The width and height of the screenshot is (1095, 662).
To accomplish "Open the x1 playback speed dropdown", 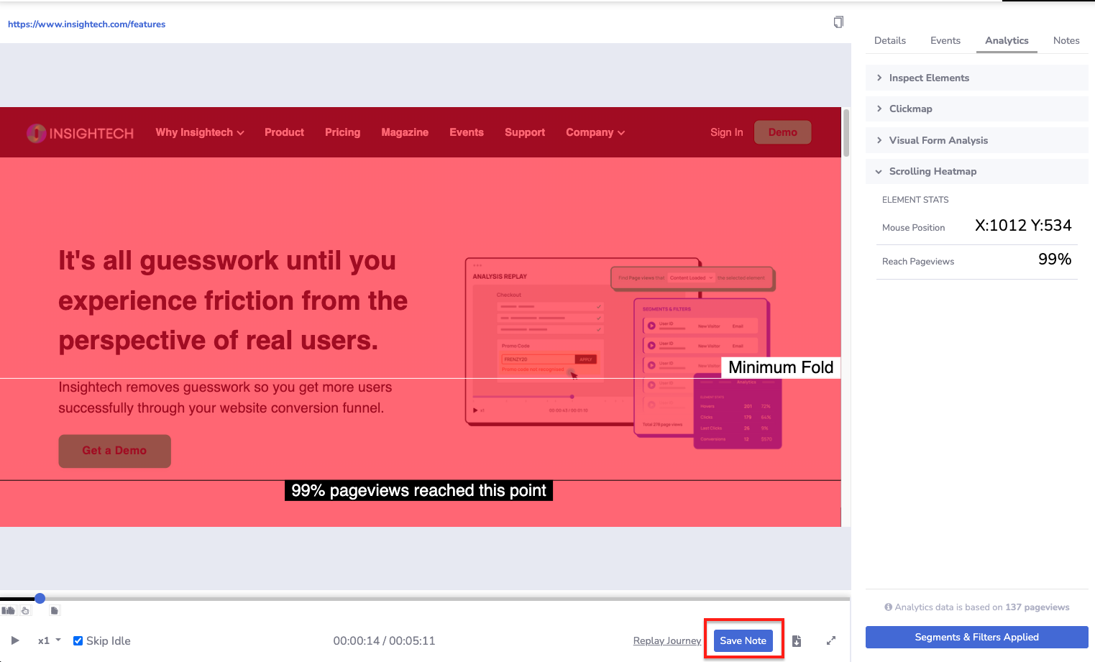I will point(49,640).
